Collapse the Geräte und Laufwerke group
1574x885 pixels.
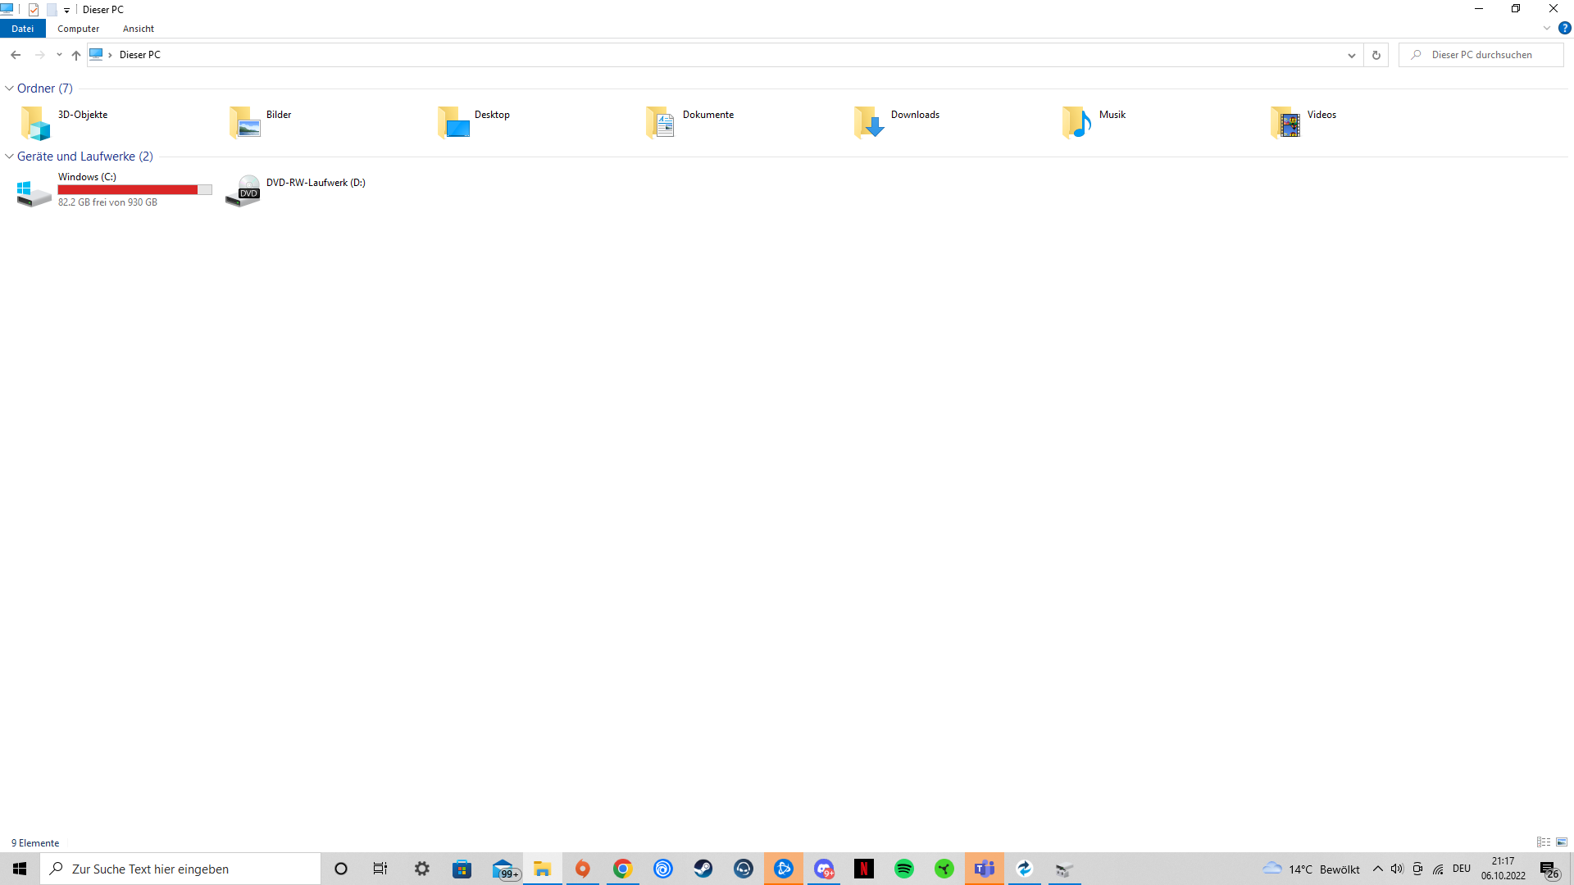click(x=9, y=157)
